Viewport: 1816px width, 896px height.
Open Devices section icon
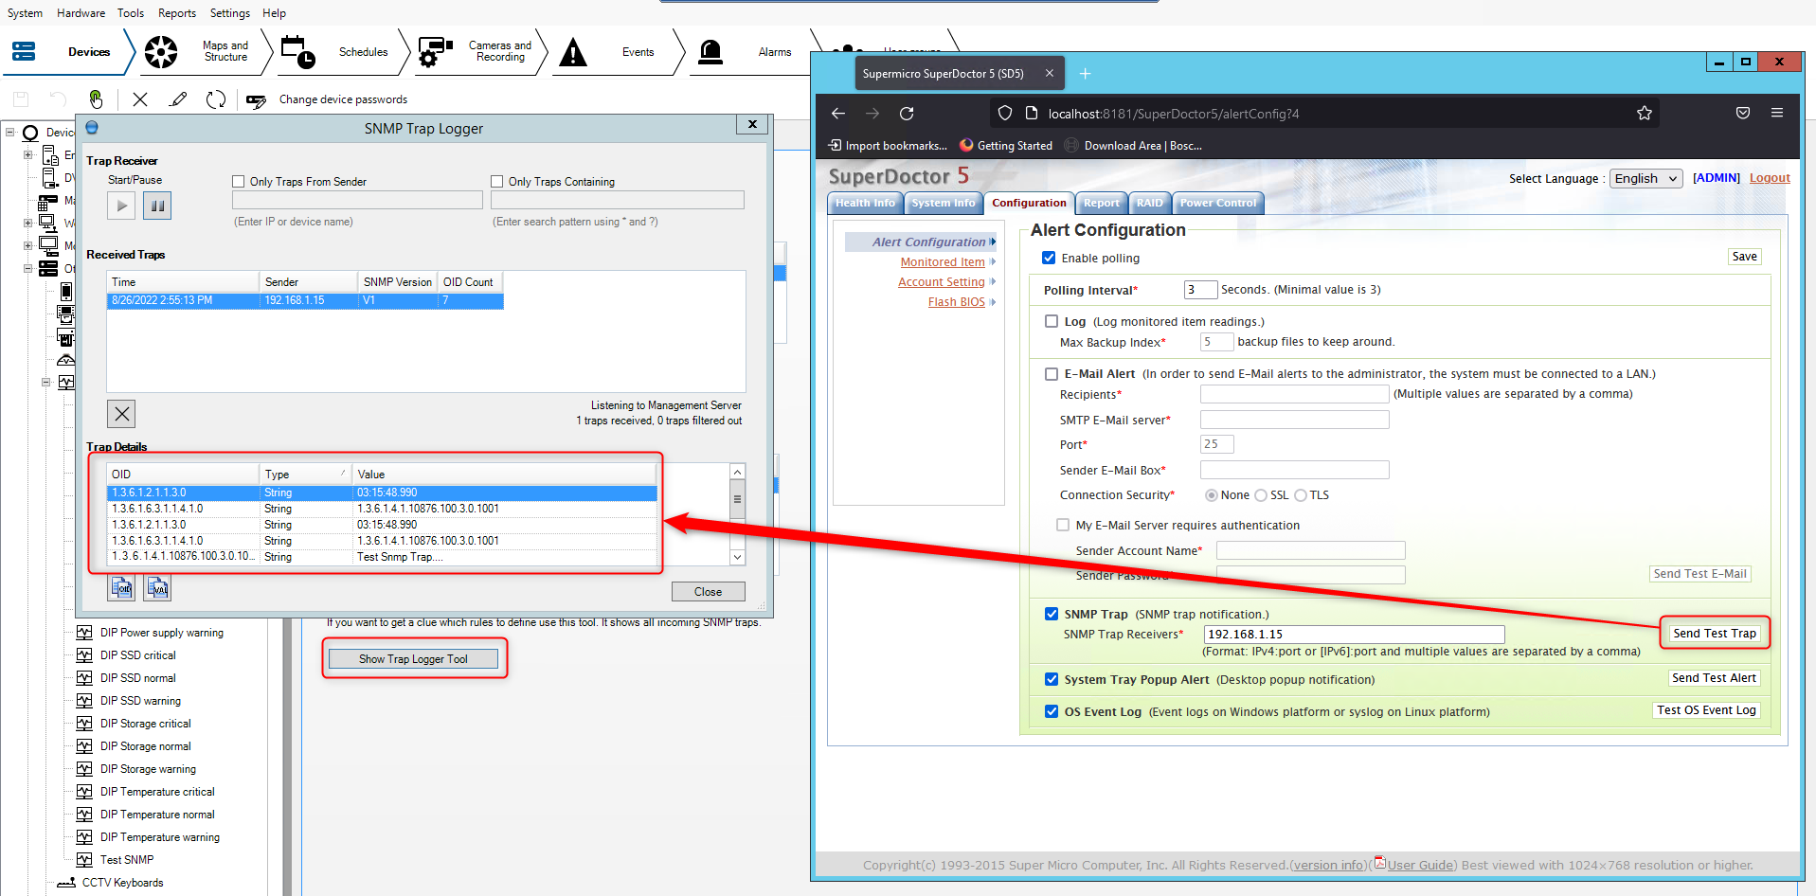24,51
